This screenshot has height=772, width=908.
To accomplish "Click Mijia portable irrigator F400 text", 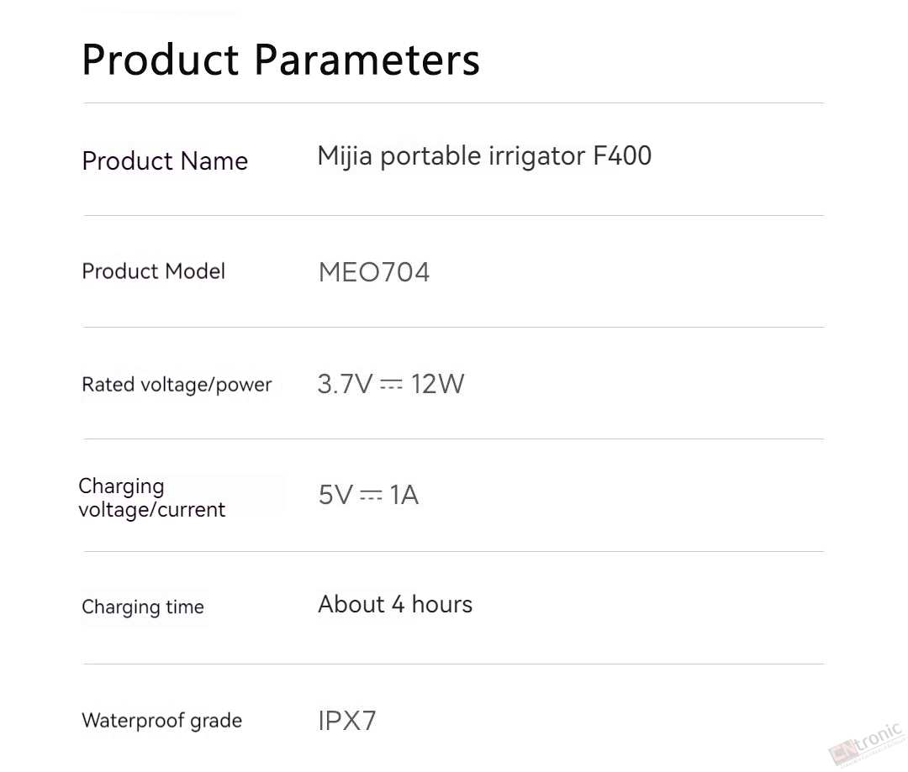I will click(x=485, y=156).
